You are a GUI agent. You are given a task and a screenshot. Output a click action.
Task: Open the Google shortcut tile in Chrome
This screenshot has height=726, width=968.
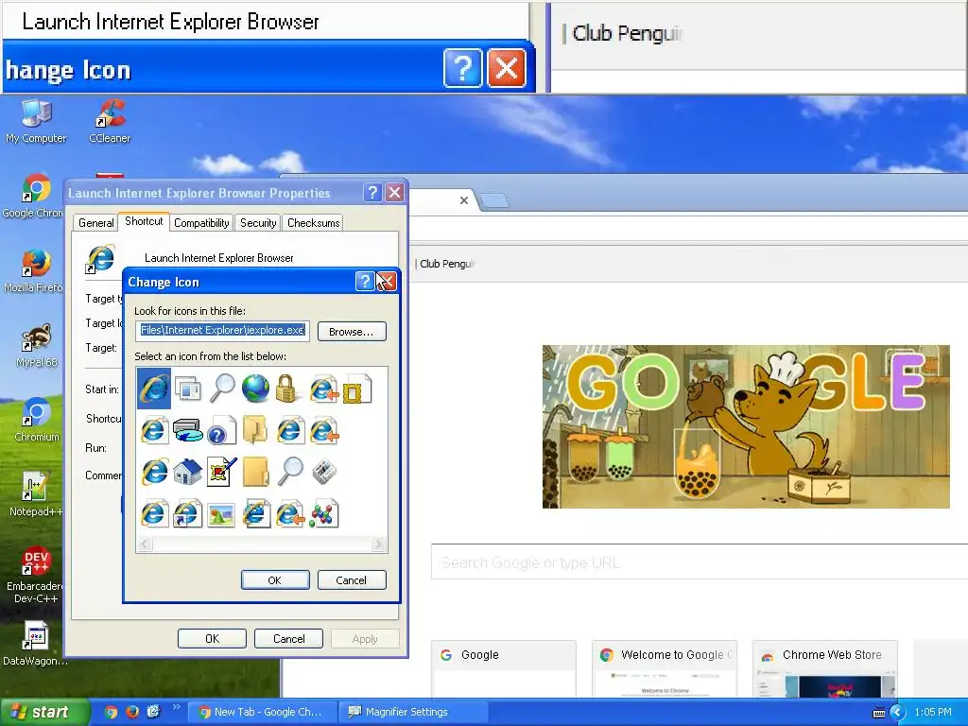pos(503,668)
